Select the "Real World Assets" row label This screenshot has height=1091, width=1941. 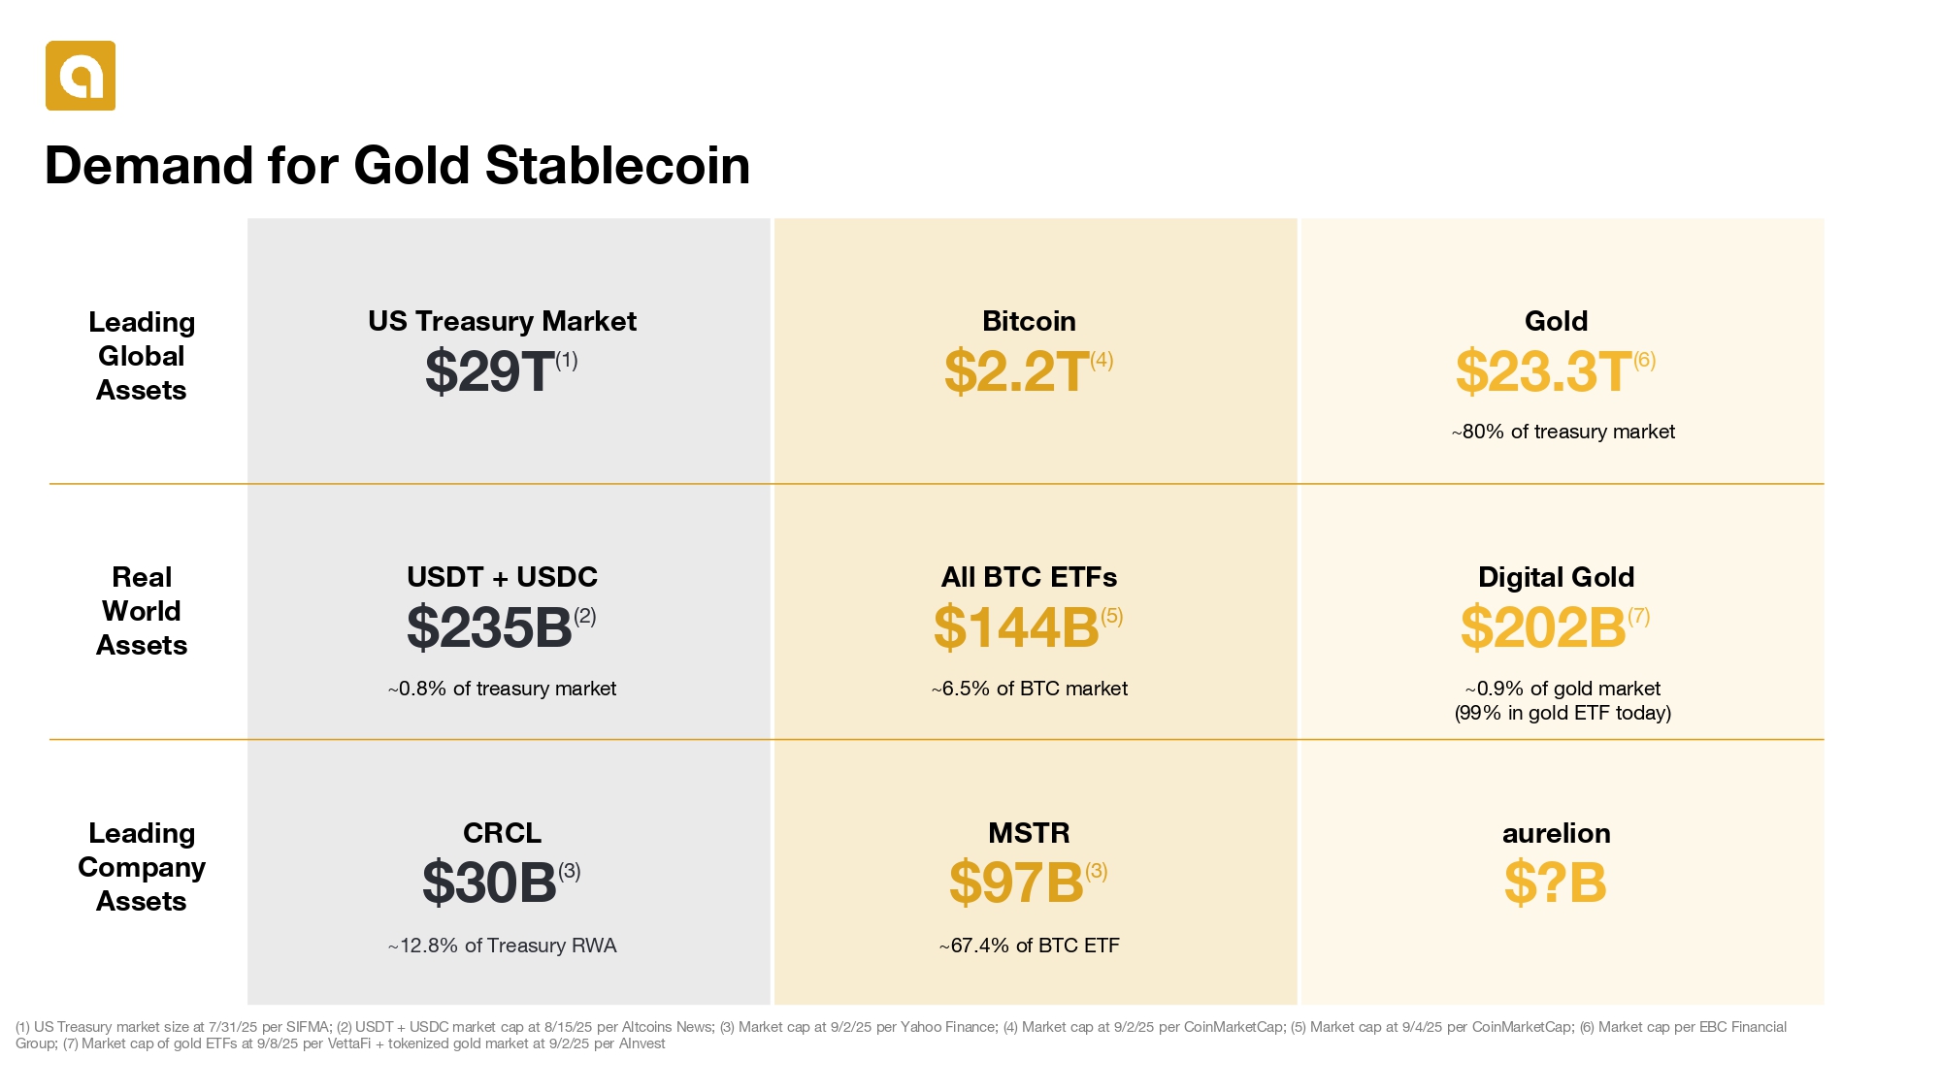tap(142, 611)
